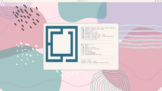Select the 'stable' channel text

87,46
